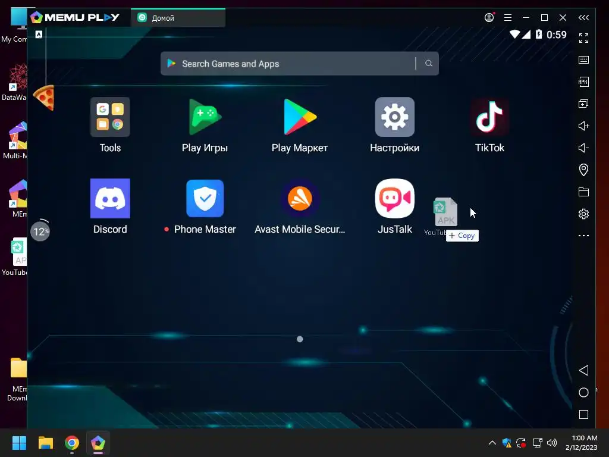Click MEmu Play logo in title bar

(x=75, y=17)
